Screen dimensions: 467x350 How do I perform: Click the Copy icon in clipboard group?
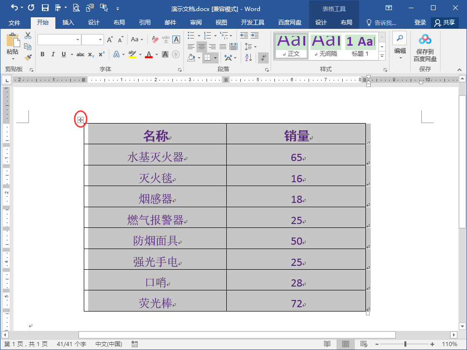28,46
